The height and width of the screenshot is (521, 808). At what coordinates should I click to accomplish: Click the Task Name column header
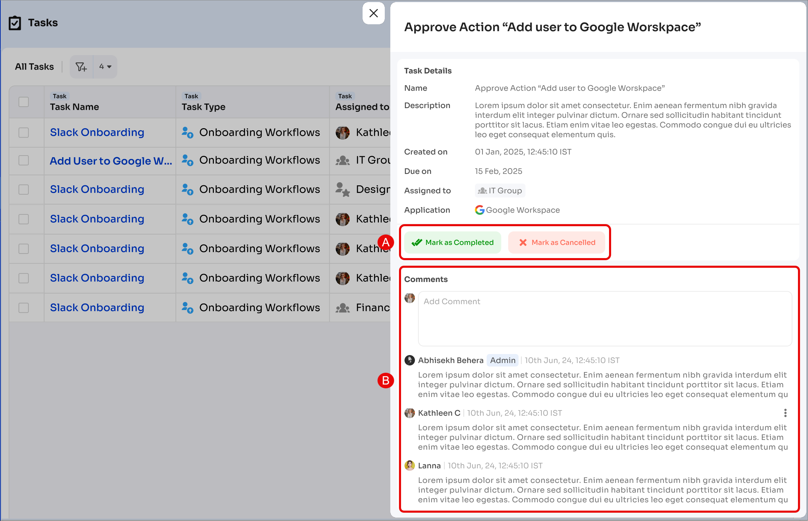(x=75, y=107)
